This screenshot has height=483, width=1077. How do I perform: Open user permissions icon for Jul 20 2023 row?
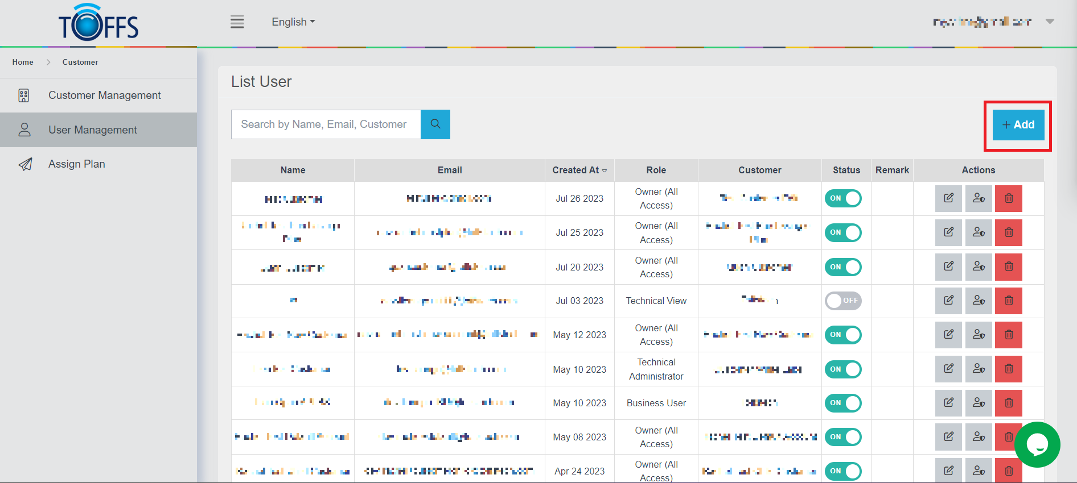tap(979, 267)
